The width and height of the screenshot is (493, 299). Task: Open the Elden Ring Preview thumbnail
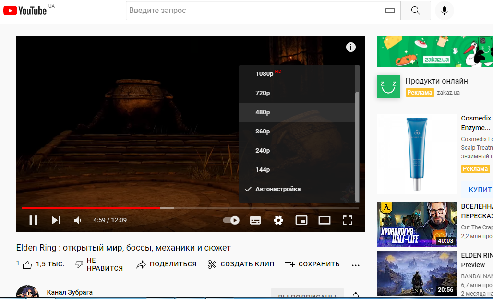click(417, 274)
